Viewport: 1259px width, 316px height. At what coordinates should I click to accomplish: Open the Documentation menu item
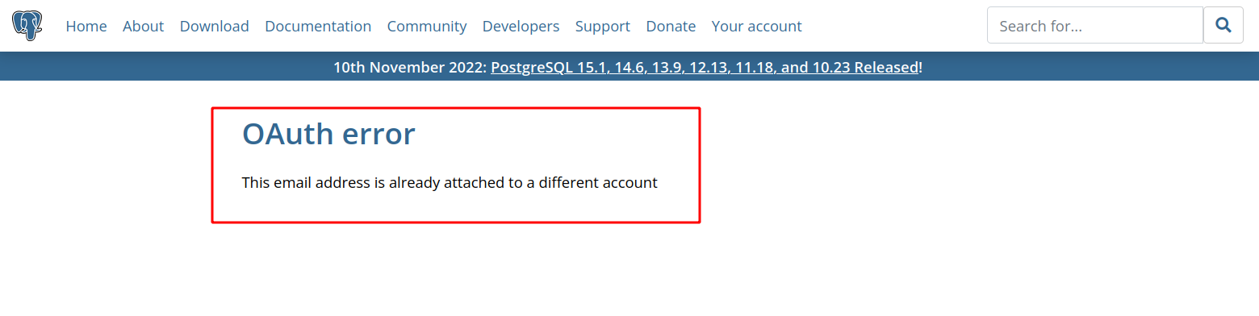point(318,26)
